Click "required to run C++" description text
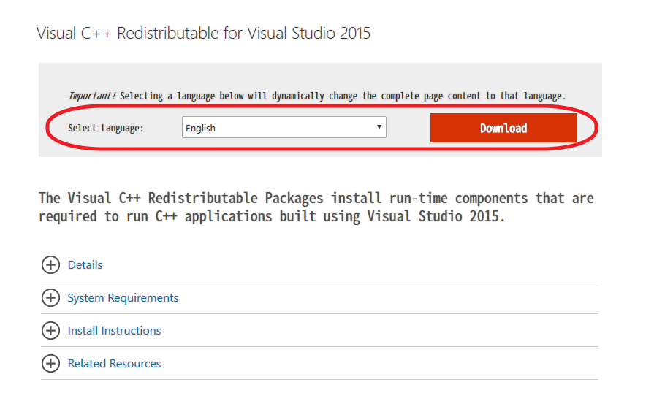 coord(109,217)
